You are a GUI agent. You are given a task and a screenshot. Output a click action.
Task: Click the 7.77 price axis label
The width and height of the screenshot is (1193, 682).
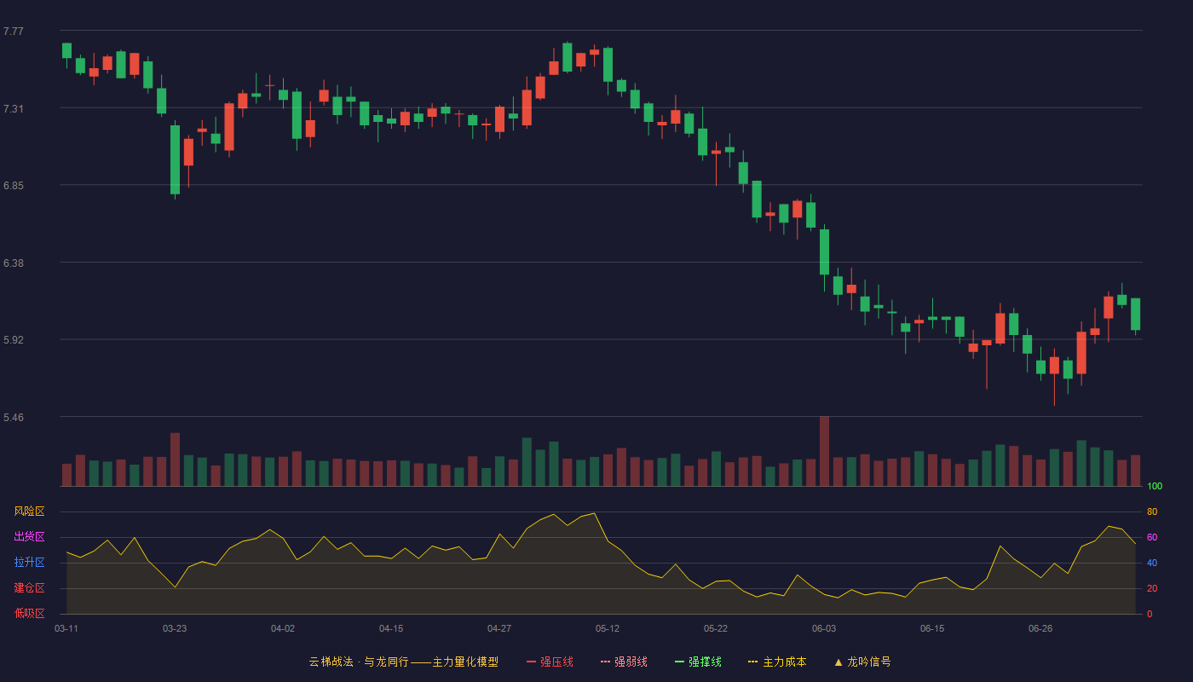(x=14, y=32)
